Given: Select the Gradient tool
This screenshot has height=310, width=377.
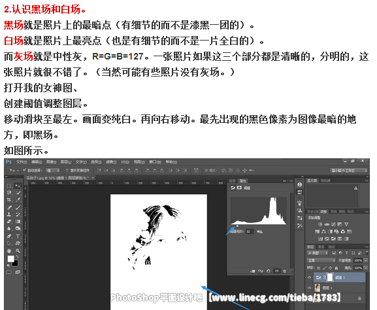Looking at the screenshot, I should tap(18, 221).
